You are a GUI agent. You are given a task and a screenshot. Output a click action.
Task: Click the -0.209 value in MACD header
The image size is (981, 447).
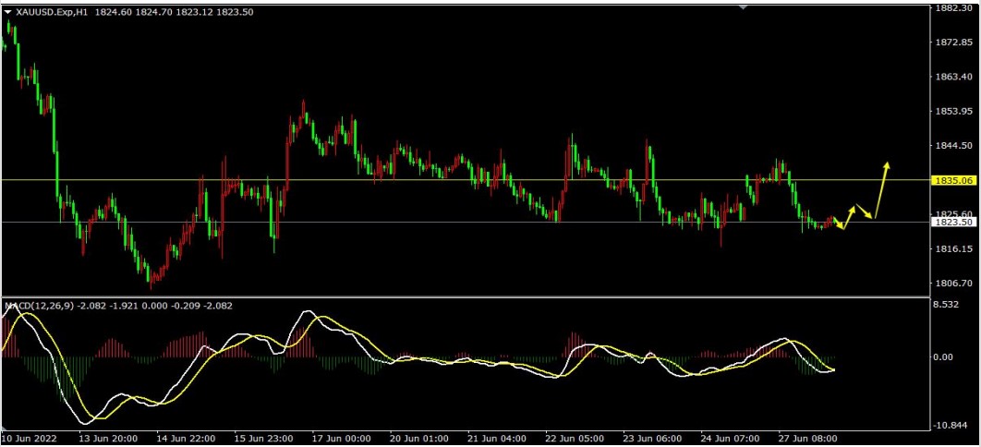[183, 306]
